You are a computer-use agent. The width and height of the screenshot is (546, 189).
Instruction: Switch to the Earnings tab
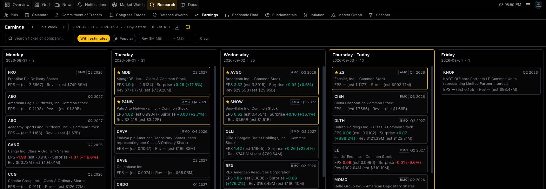click(206, 15)
